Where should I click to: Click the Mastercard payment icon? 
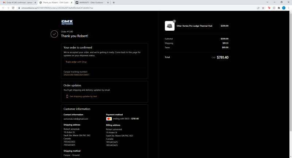pyautogui.click(x=109, y=119)
